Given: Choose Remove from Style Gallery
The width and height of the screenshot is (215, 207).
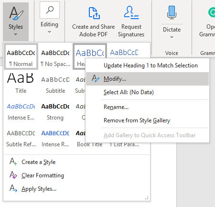Looking at the screenshot, I should [147, 120].
